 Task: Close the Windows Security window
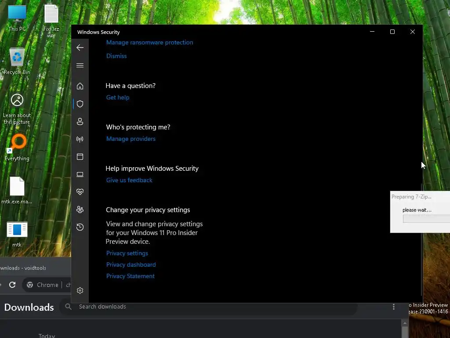(x=412, y=32)
